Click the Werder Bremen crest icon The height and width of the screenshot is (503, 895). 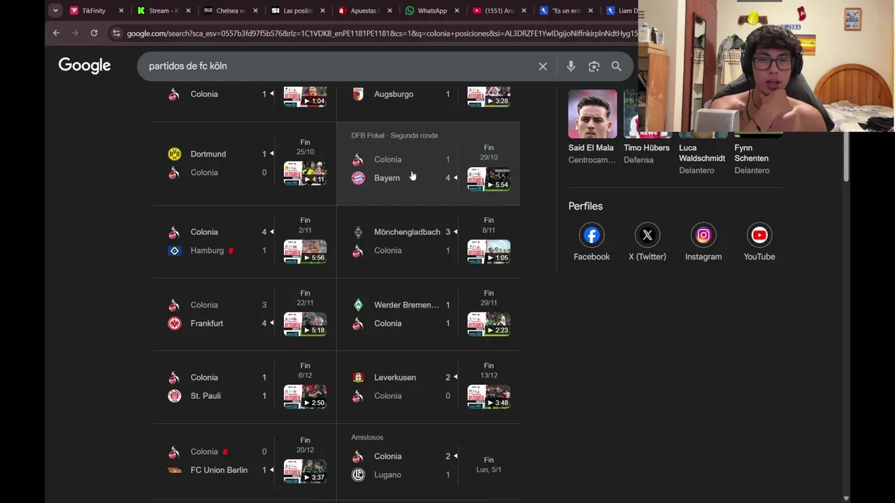point(358,305)
